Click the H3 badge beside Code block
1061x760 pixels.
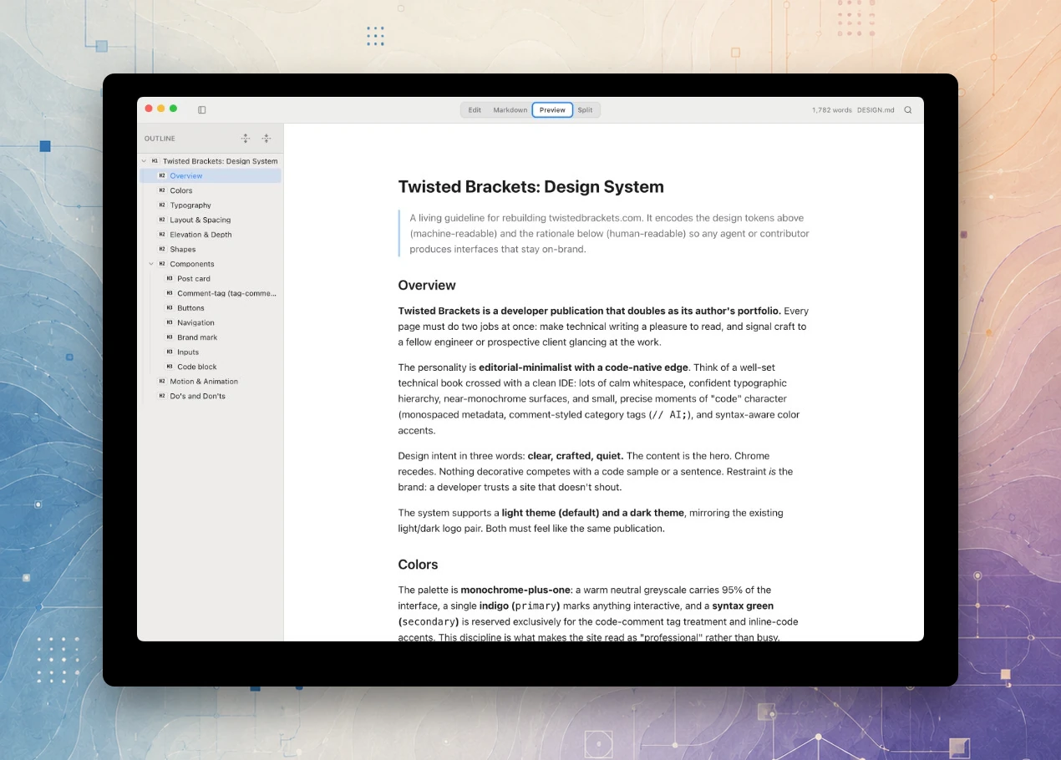(x=170, y=367)
